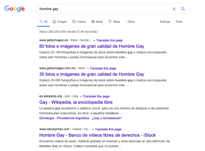Image resolution: width=205 pixels, height=151 pixels.
Task: Open the News tab
Action: point(97,22)
